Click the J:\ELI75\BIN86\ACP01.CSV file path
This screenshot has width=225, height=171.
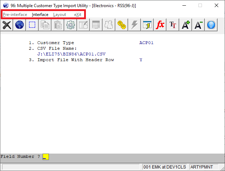[71, 54]
